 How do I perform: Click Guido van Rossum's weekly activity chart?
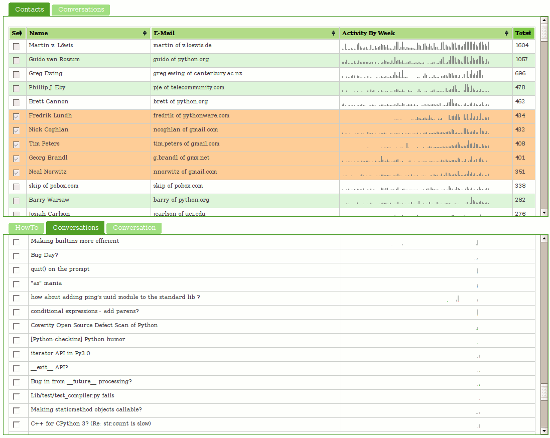pos(416,60)
